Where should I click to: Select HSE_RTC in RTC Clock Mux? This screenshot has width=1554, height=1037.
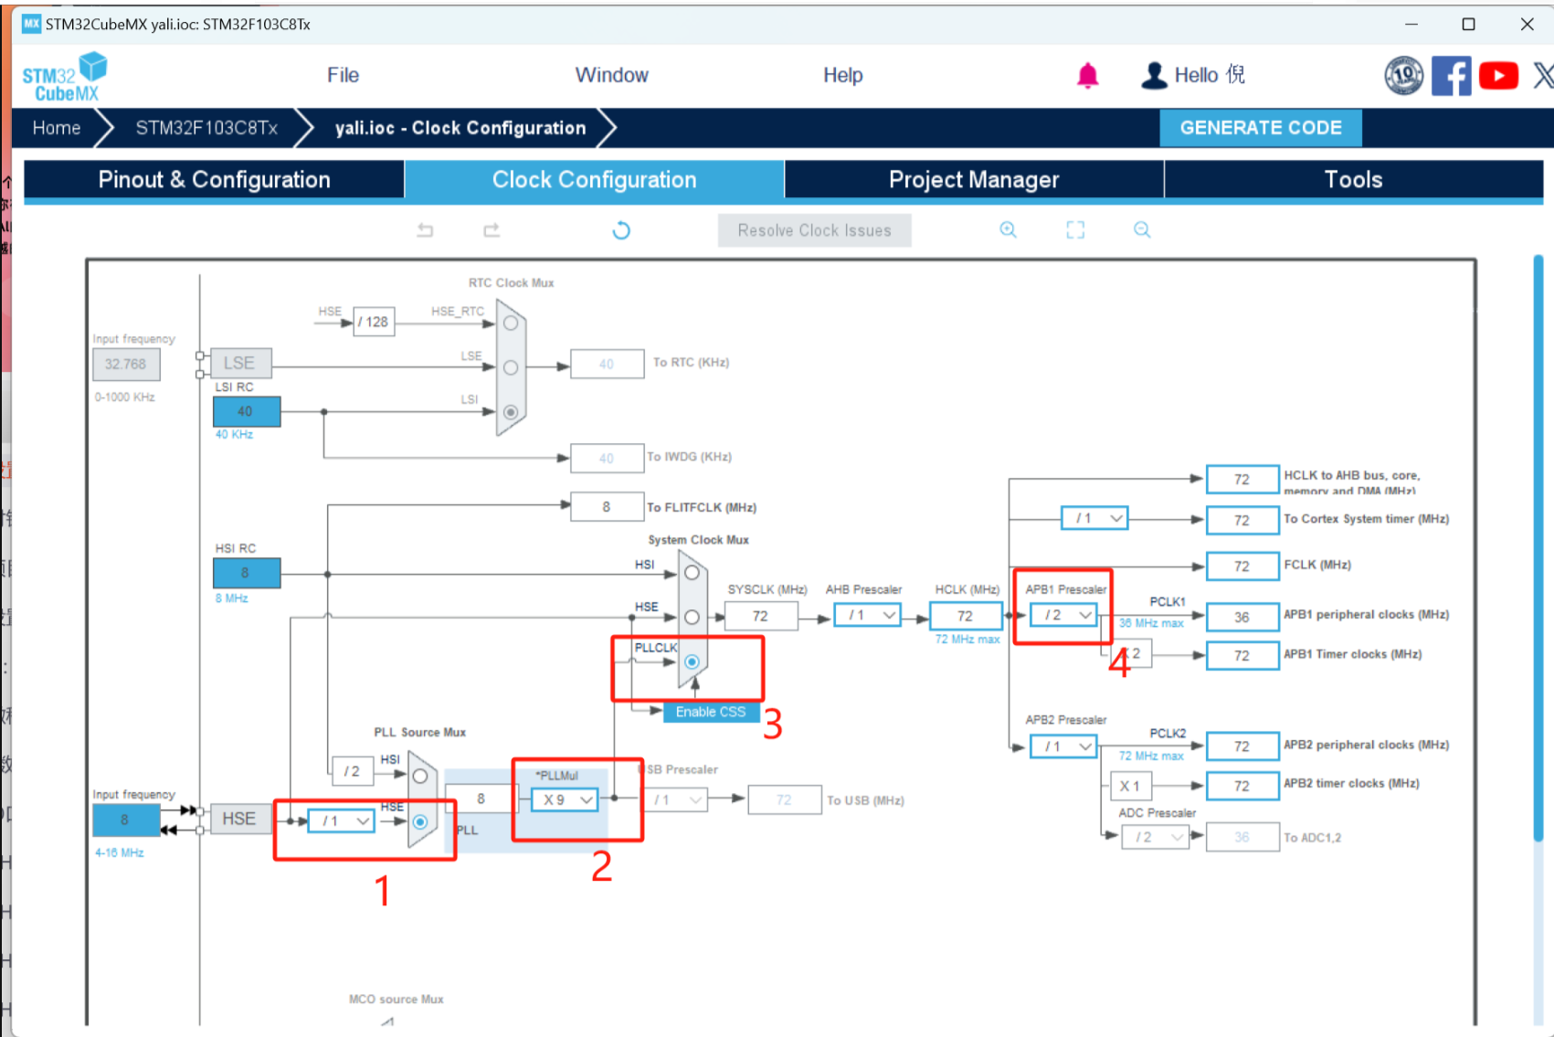(x=511, y=323)
